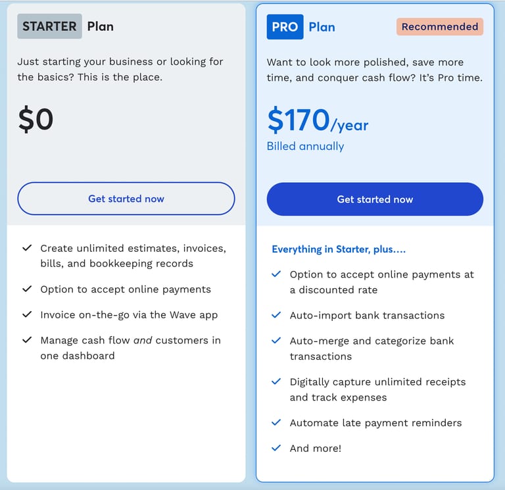The height and width of the screenshot is (490, 505).
Task: Click the $170/year price text
Action: (x=318, y=120)
